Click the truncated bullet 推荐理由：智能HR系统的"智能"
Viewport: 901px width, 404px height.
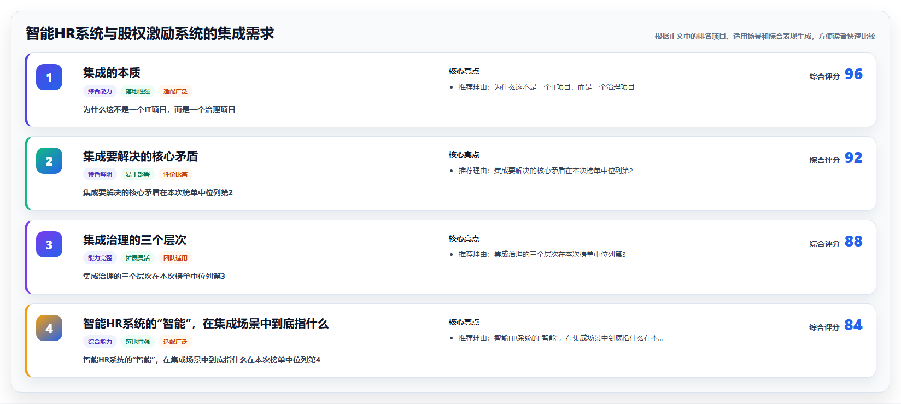coord(560,338)
